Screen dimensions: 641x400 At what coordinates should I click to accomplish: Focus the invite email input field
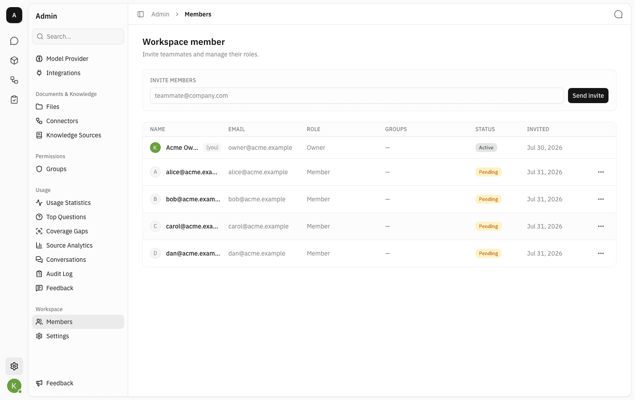tap(357, 96)
